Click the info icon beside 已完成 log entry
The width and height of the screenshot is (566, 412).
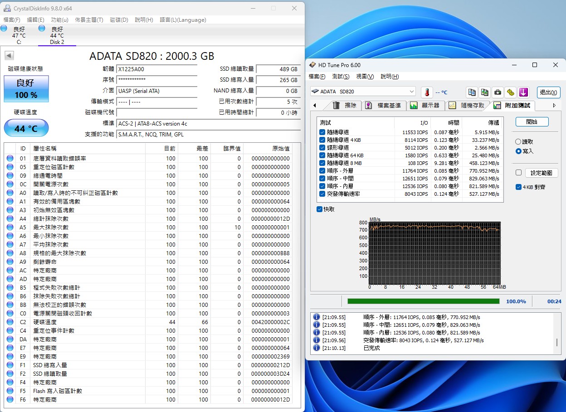317,348
